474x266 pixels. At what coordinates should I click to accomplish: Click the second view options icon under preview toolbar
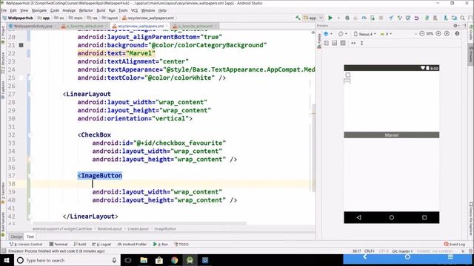(x=334, y=43)
